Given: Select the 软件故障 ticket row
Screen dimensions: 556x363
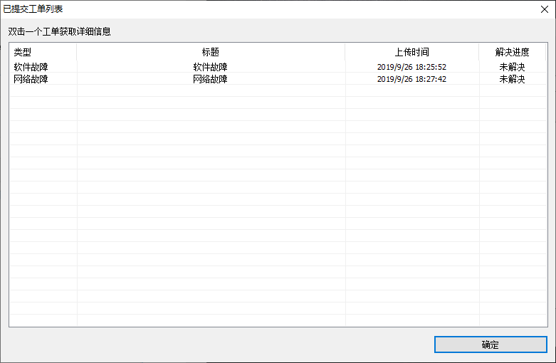Looking at the screenshot, I should click(278, 67).
